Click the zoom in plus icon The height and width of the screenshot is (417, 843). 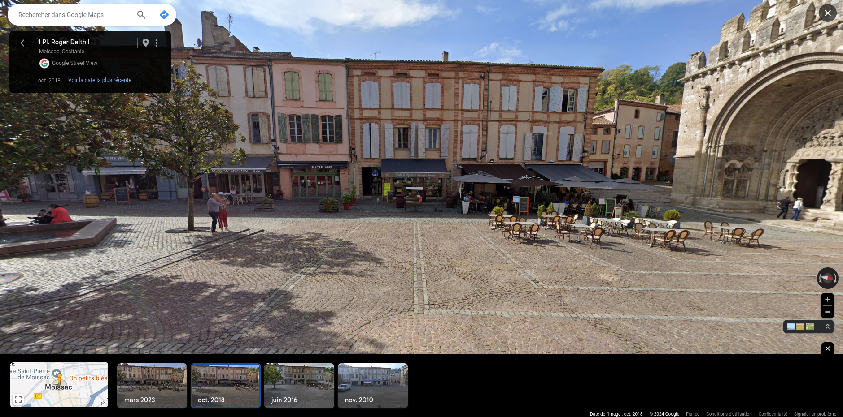pos(827,299)
